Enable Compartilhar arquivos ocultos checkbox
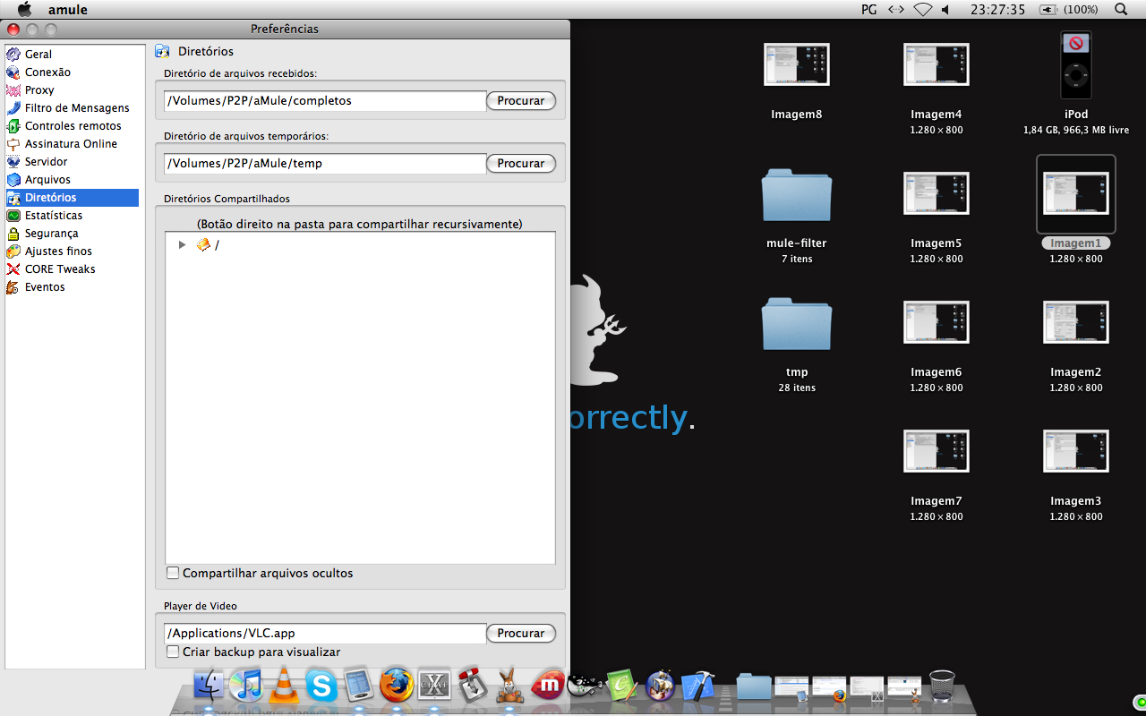Image resolution: width=1146 pixels, height=716 pixels. click(174, 573)
